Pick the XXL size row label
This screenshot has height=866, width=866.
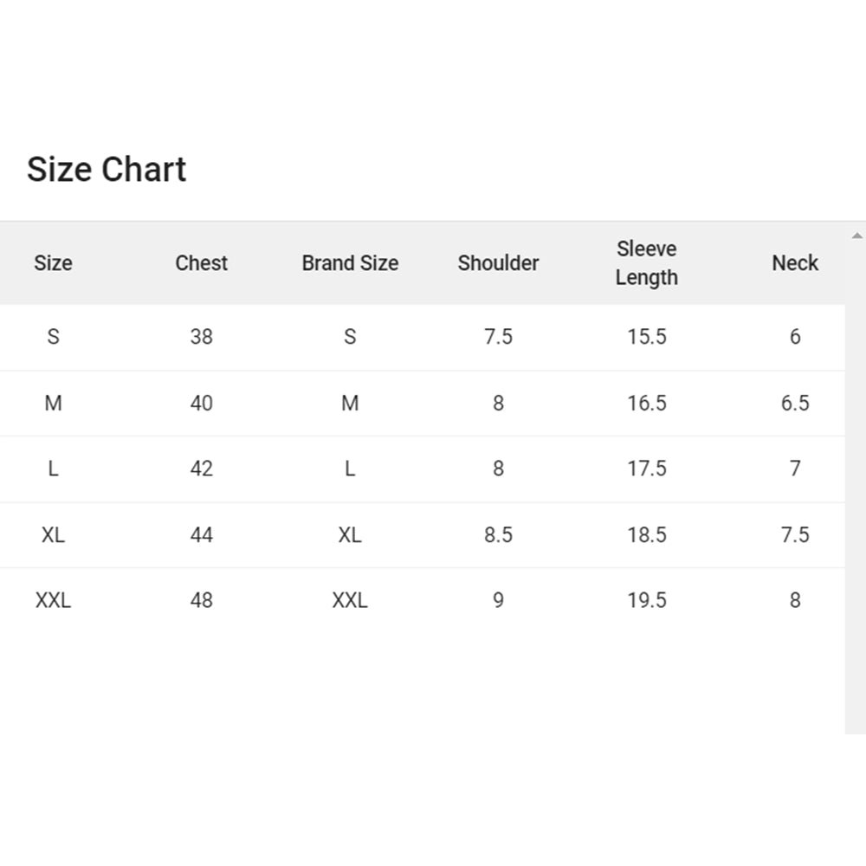pyautogui.click(x=53, y=600)
